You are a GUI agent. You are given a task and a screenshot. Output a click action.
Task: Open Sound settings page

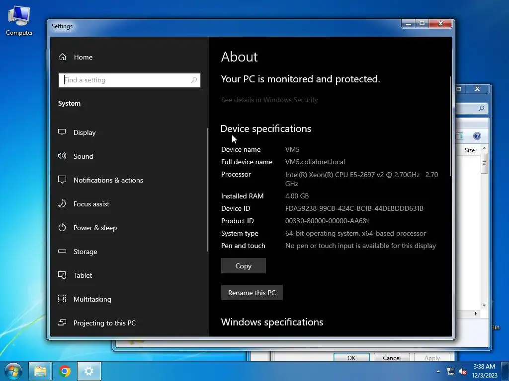83,156
